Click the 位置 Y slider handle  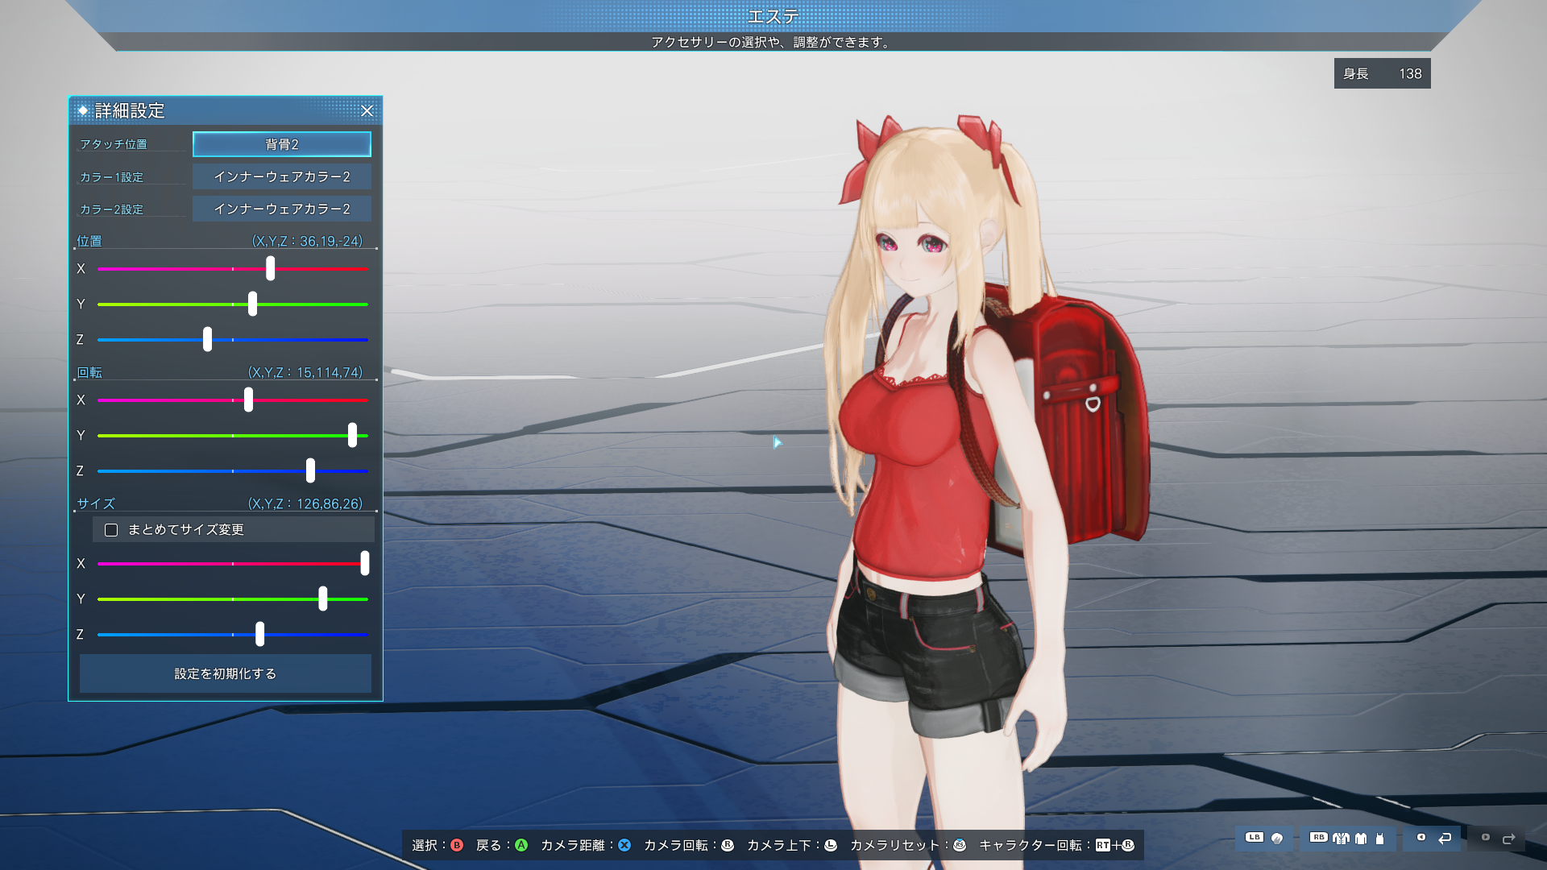click(253, 304)
